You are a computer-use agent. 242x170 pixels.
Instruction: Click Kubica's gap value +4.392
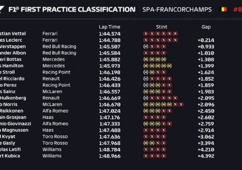[206, 156]
